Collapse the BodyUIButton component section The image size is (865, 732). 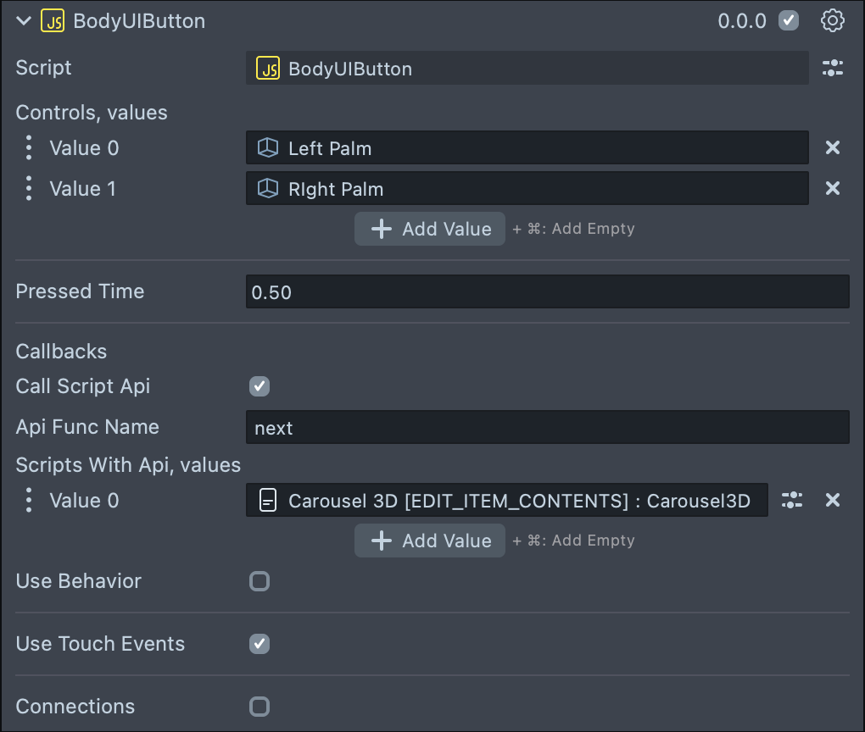click(x=24, y=21)
